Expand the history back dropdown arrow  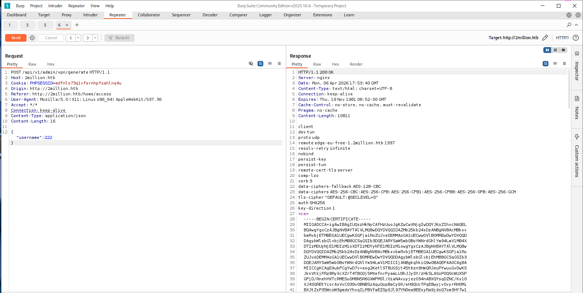point(78,38)
